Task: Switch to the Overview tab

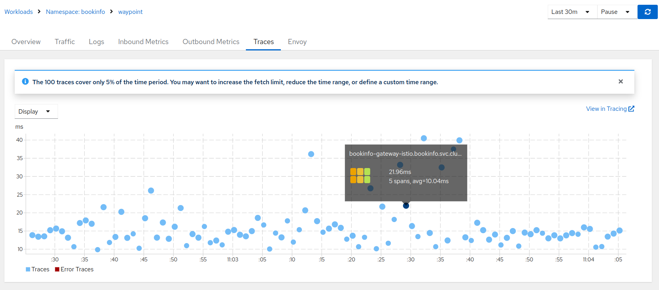Action: coord(26,42)
